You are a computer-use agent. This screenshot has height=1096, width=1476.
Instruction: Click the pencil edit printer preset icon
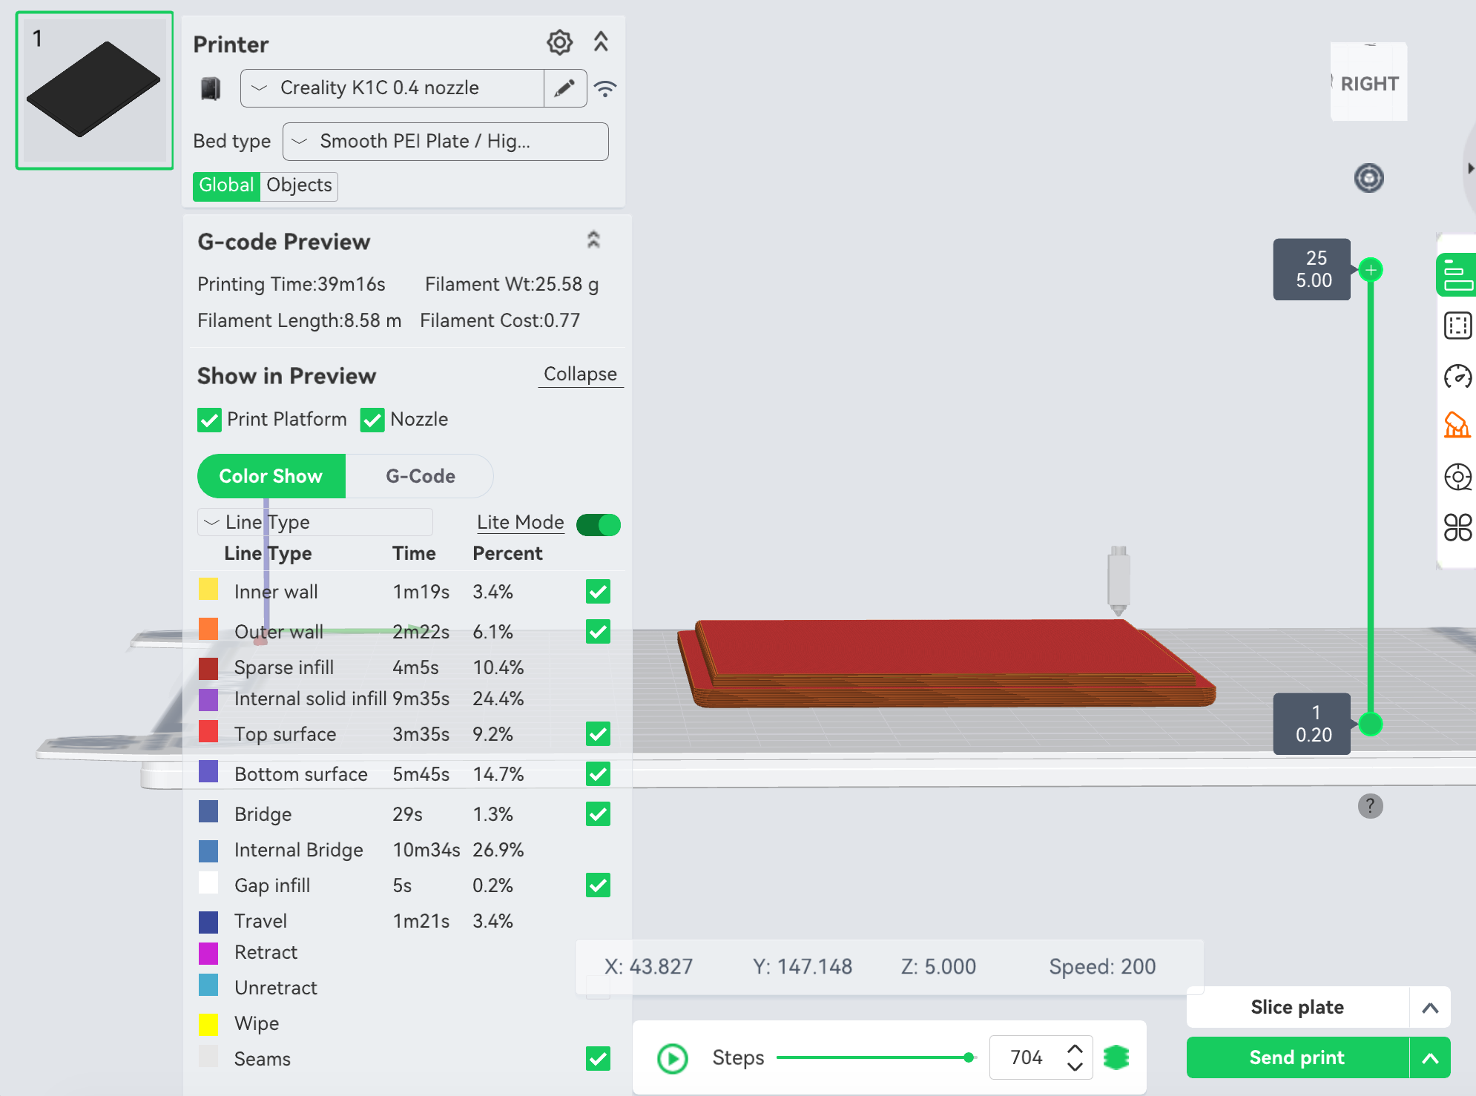click(x=564, y=88)
